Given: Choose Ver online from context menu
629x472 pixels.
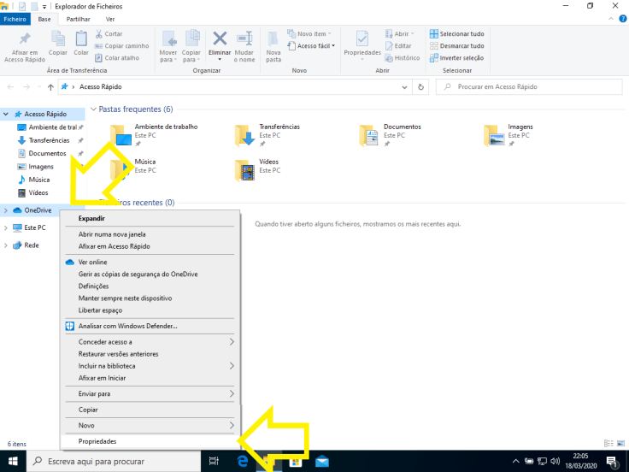Looking at the screenshot, I should 92,263.
